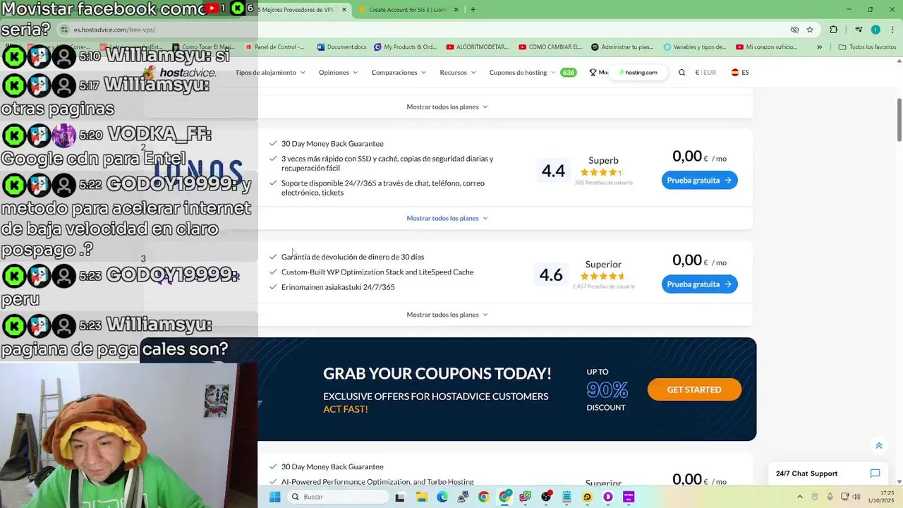Open the media control icon in toolbar
The width and height of the screenshot is (903, 508).
pyautogui.click(x=859, y=30)
